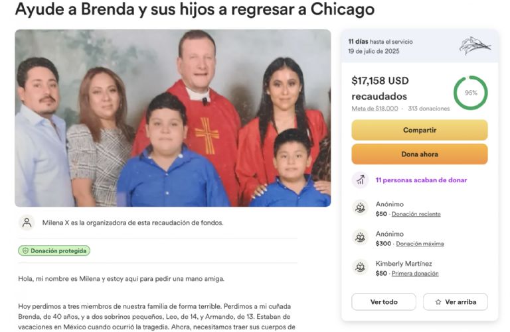The image size is (510, 332).
Task: Follow the Donación reciente link
Action: tap(416, 214)
